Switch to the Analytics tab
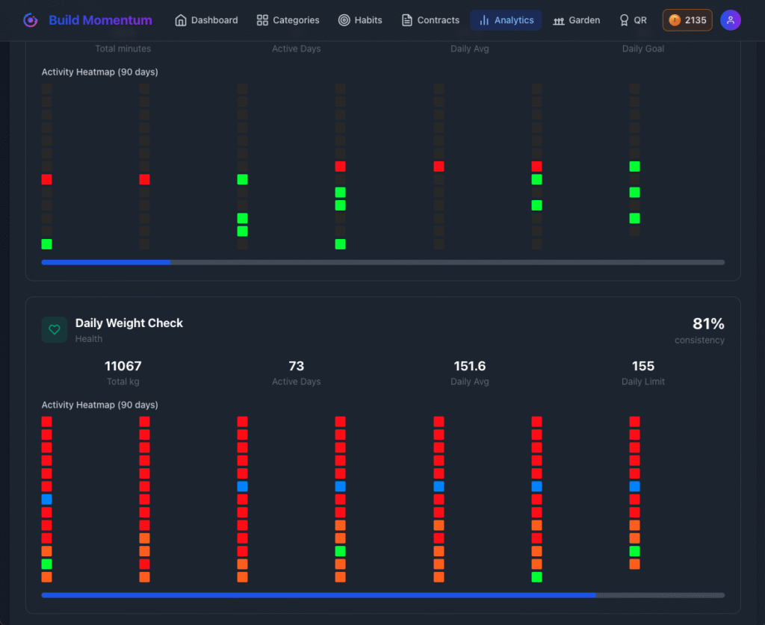Screen dimensions: 765x625 coord(506,20)
